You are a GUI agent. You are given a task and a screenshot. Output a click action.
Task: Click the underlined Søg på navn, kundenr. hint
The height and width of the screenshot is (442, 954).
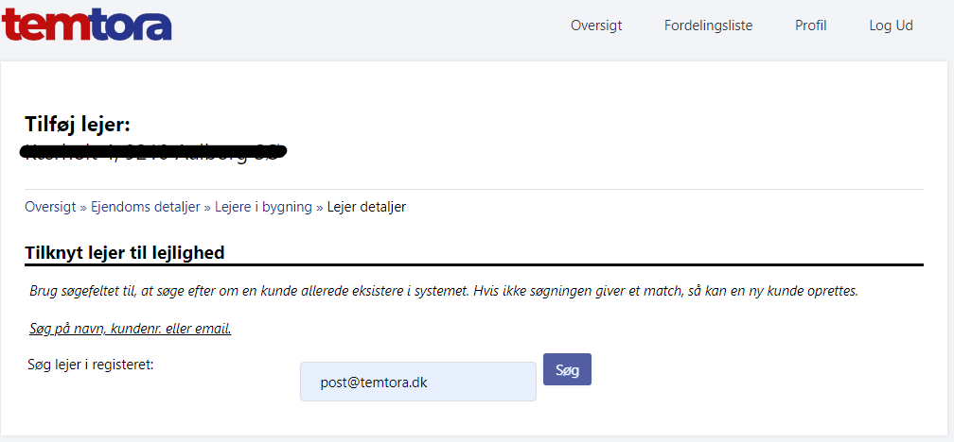coord(131,329)
